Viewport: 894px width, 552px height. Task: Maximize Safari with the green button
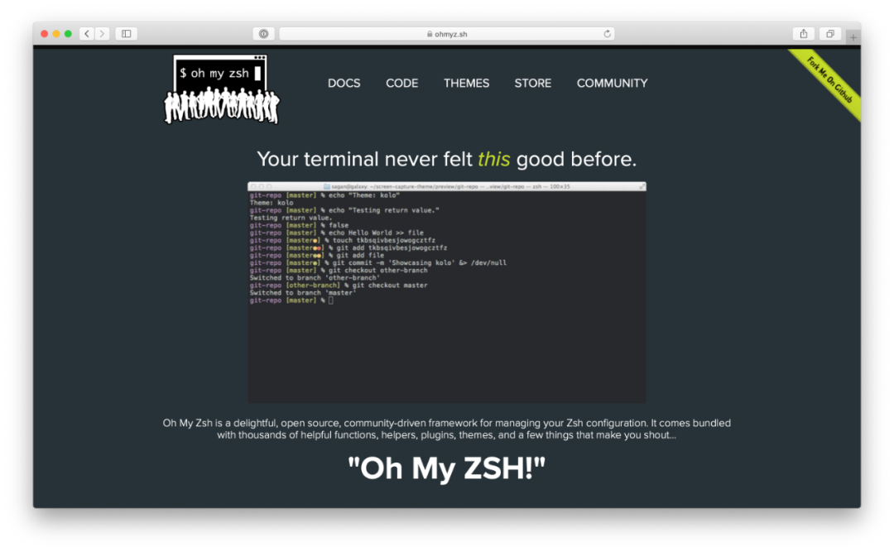click(x=68, y=34)
